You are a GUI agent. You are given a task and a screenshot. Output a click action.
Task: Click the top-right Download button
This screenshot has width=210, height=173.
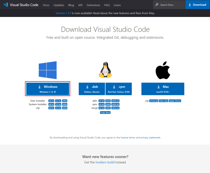198,5
